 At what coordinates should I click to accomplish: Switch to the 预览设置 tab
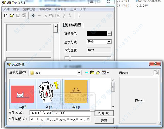pyautogui.click(x=73, y=25)
